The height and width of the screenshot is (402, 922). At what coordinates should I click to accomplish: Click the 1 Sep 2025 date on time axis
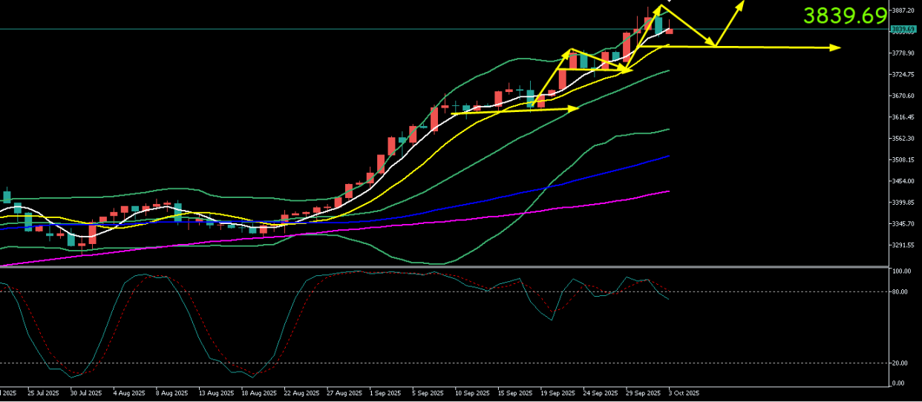[x=384, y=392]
